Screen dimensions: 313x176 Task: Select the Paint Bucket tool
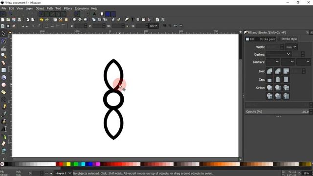(x=3, y=151)
